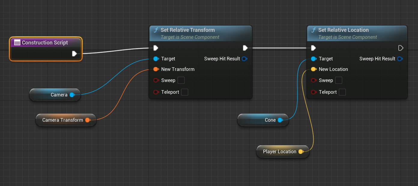This screenshot has width=418, height=186.
Task: Click the Construction Script output exec pin
Action: [74, 53]
